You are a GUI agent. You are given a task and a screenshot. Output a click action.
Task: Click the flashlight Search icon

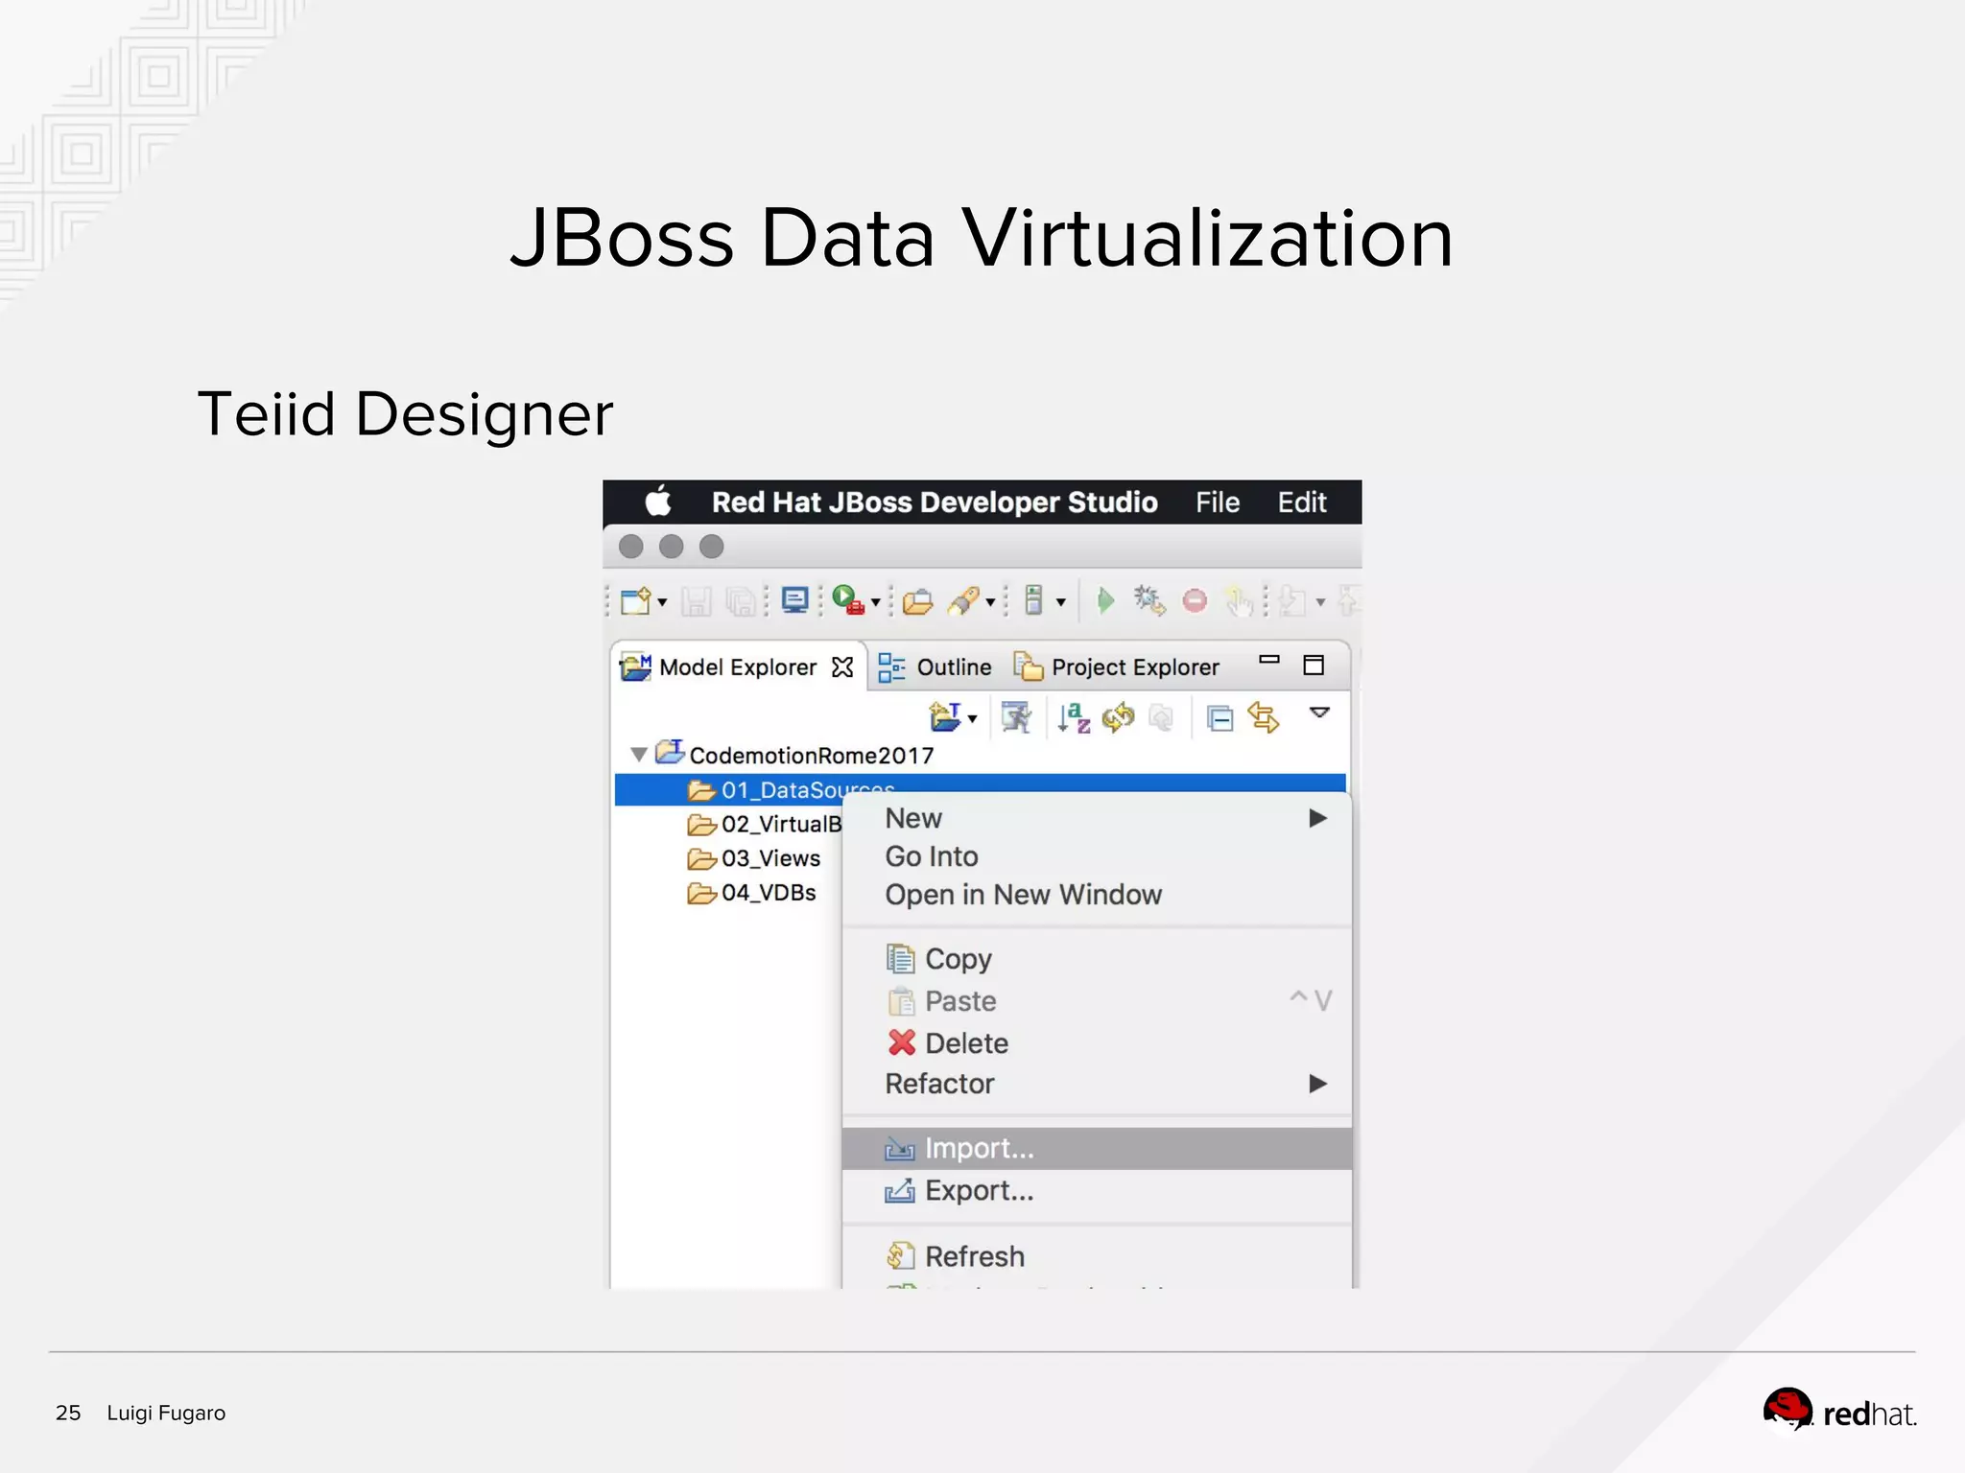click(x=963, y=601)
